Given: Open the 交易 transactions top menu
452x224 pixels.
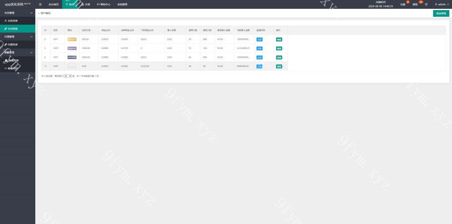Looking at the screenshot, I should [86, 4].
